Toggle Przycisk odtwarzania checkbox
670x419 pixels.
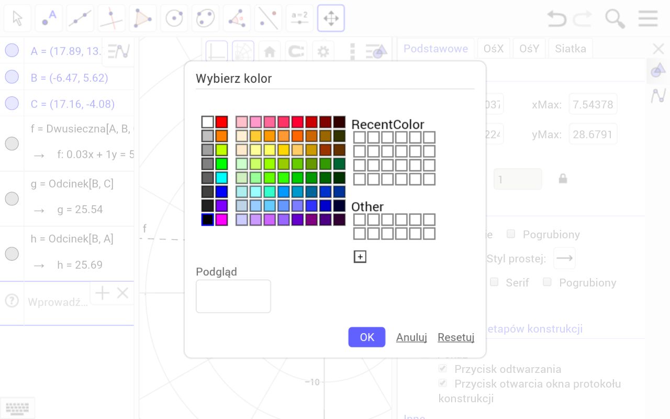(x=443, y=368)
